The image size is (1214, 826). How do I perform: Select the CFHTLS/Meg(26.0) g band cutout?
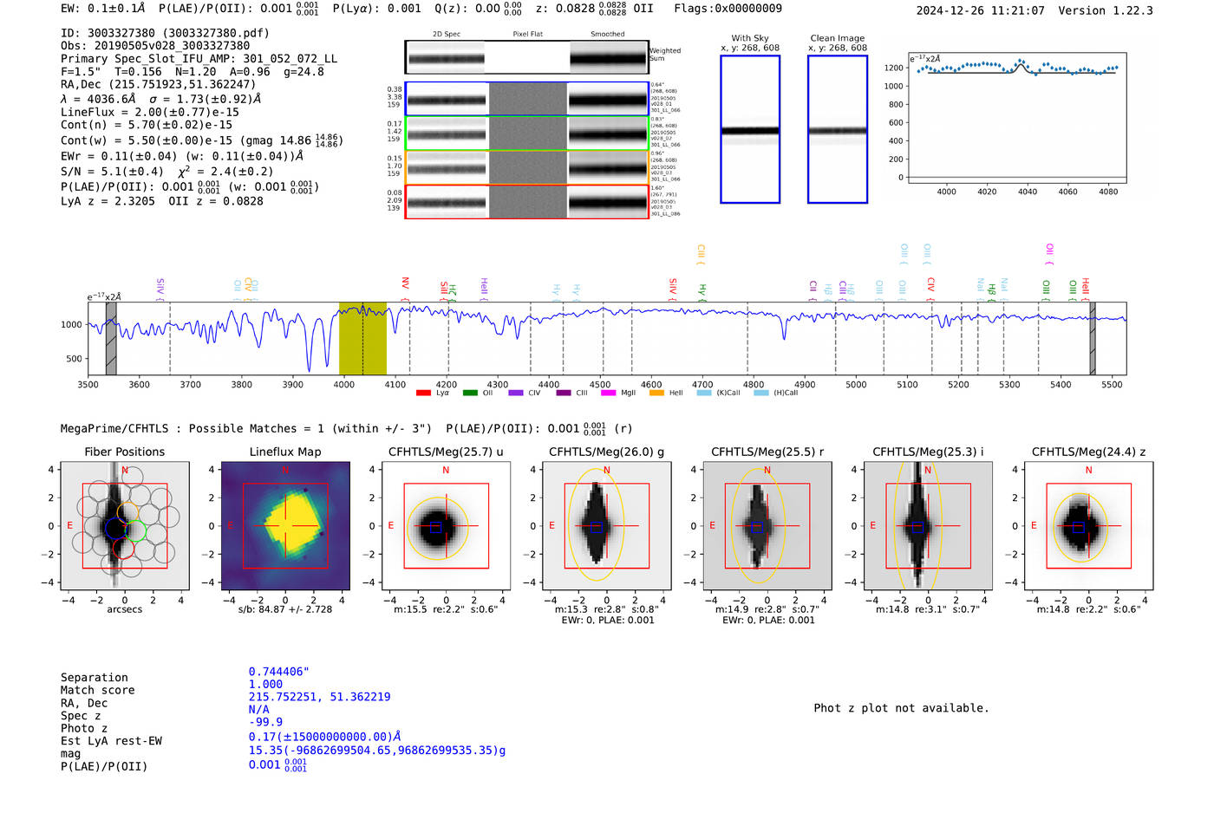607,526
